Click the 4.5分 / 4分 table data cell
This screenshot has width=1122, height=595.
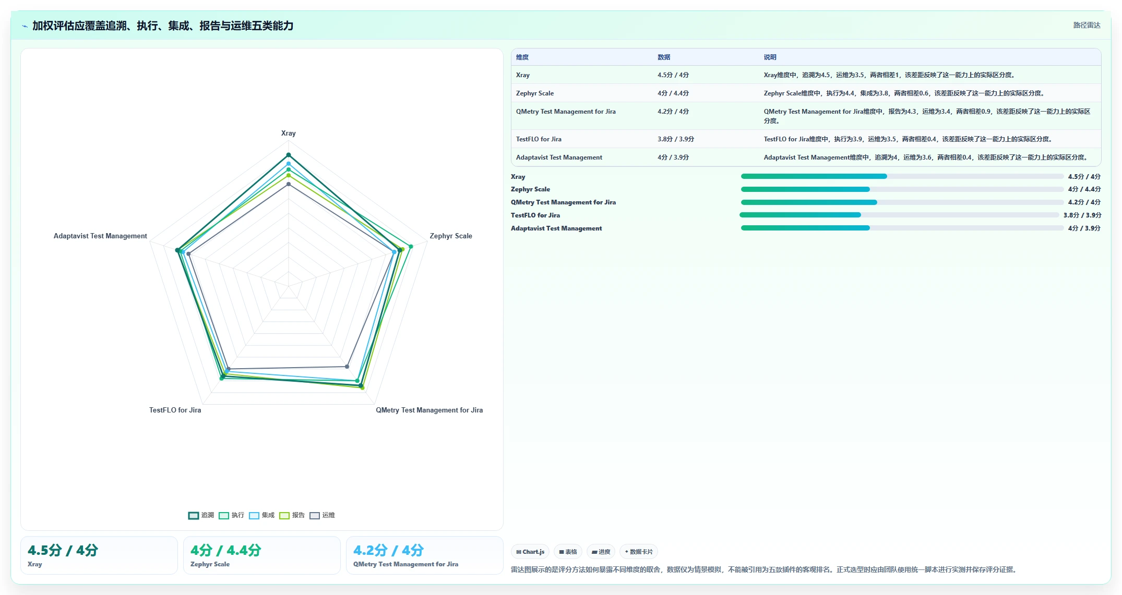tap(673, 75)
